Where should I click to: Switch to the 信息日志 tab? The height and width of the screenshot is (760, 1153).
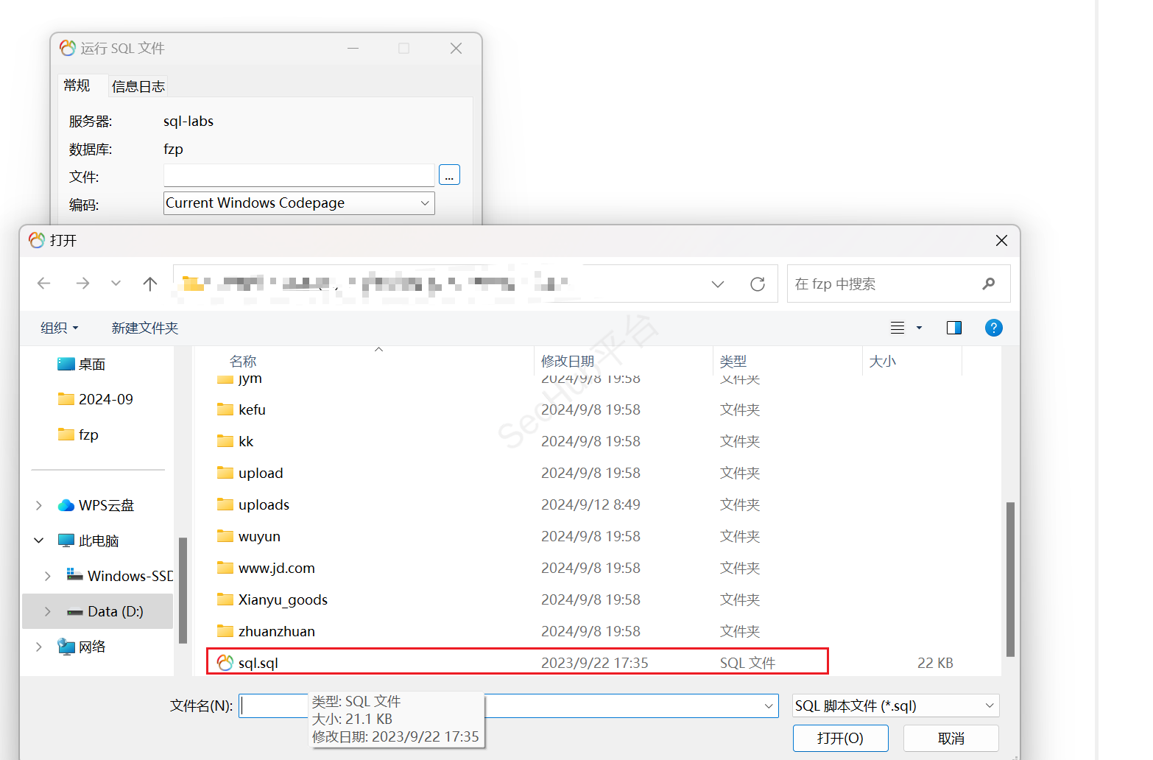(138, 86)
